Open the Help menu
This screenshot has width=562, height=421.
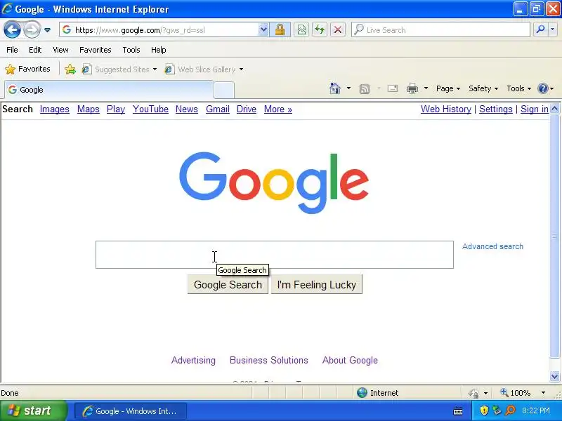pos(159,50)
